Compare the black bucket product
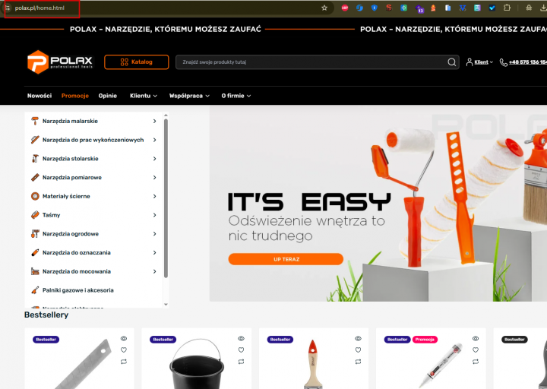 [241, 362]
